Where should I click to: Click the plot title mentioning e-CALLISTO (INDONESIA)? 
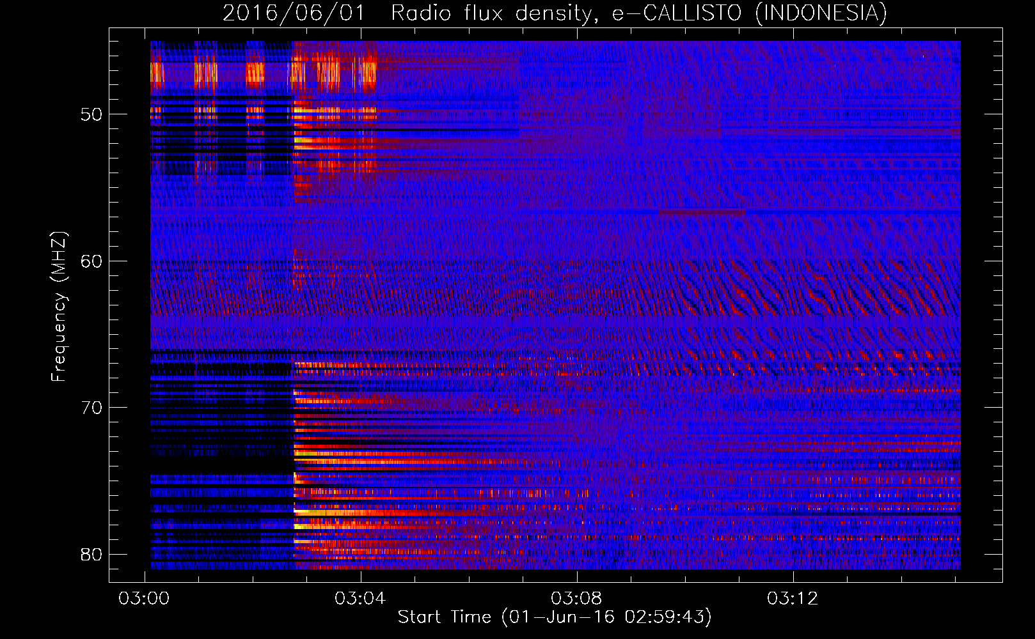click(555, 13)
